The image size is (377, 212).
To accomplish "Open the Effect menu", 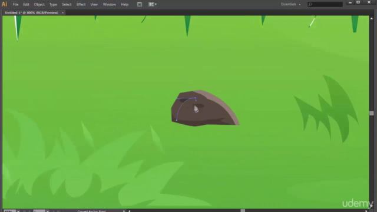I will [81, 4].
